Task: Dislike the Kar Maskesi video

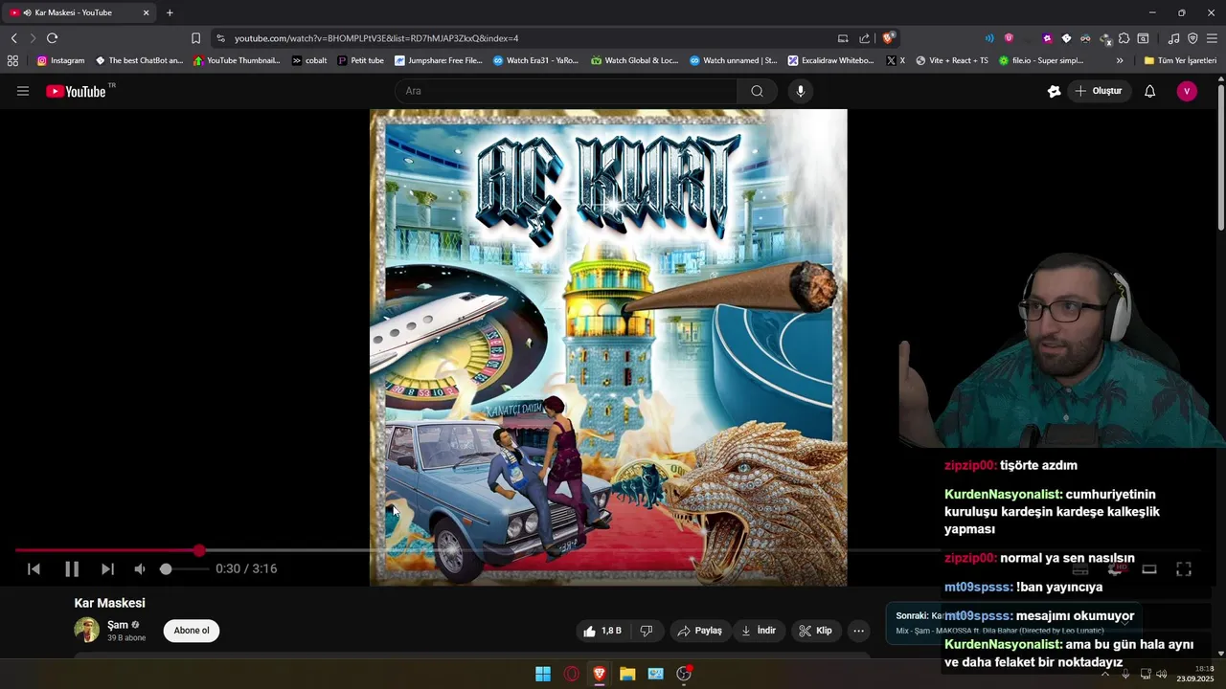Action: click(x=647, y=631)
